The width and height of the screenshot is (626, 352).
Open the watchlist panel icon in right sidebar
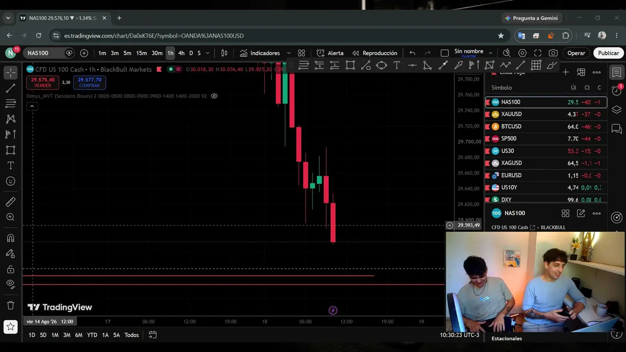[617, 72]
